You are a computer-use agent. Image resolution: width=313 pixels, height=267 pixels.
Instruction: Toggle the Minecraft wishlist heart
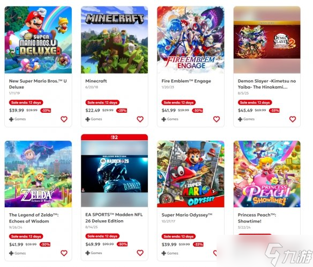coord(140,119)
